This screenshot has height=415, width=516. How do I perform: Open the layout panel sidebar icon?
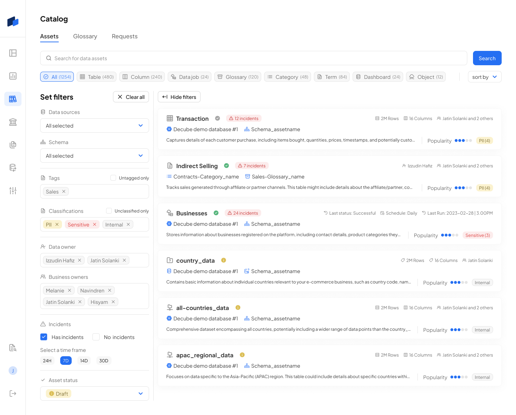(13, 53)
